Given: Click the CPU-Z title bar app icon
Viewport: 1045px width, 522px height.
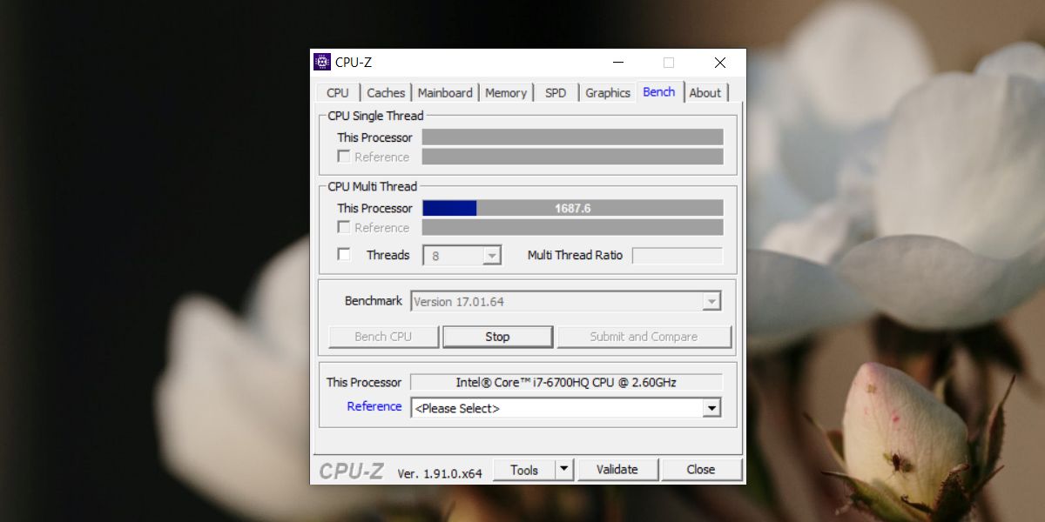Looking at the screenshot, I should 322,62.
